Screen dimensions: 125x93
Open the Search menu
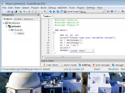pyautogui.click(x=26, y=8)
